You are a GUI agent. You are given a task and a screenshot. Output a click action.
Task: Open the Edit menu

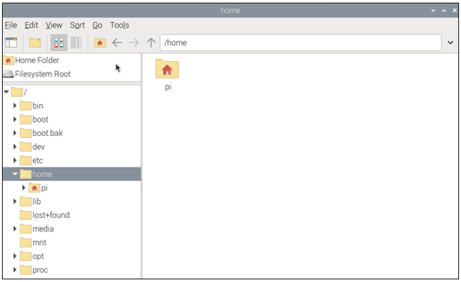point(31,26)
